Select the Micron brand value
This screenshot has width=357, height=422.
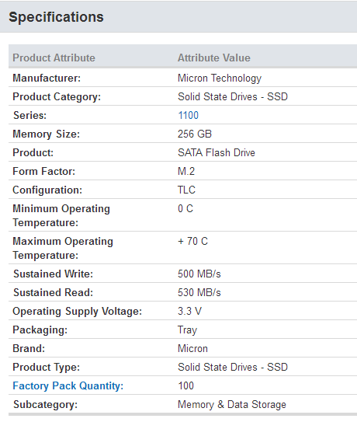(192, 349)
